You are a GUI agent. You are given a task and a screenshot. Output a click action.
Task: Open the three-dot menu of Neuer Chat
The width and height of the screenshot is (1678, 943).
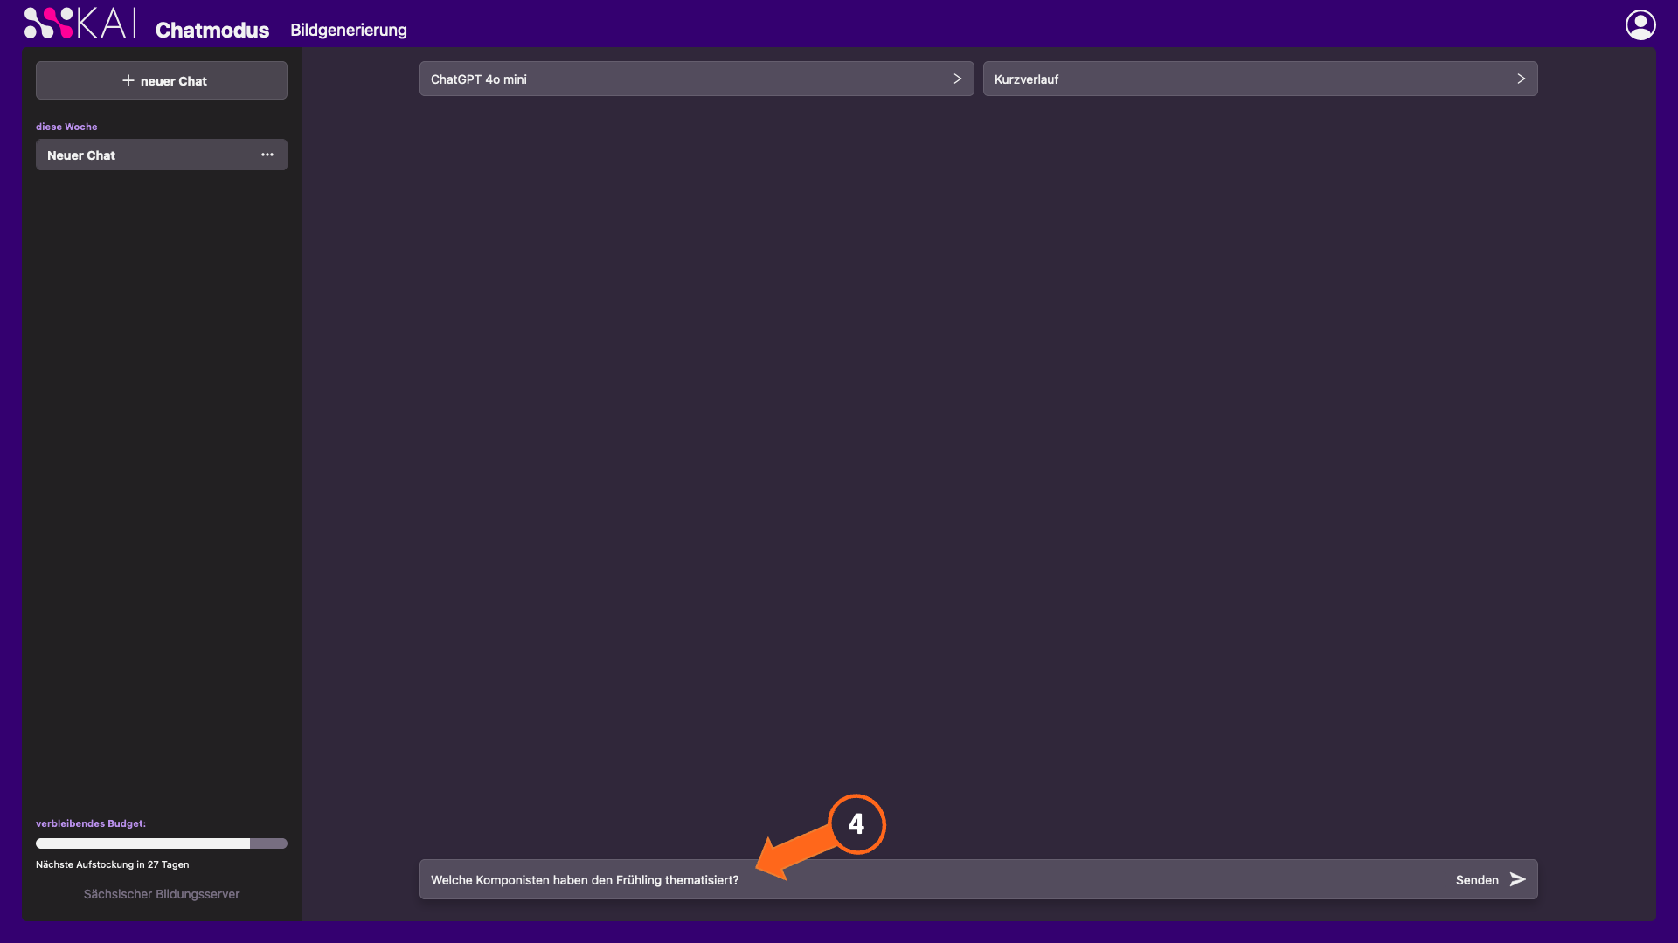(x=267, y=155)
